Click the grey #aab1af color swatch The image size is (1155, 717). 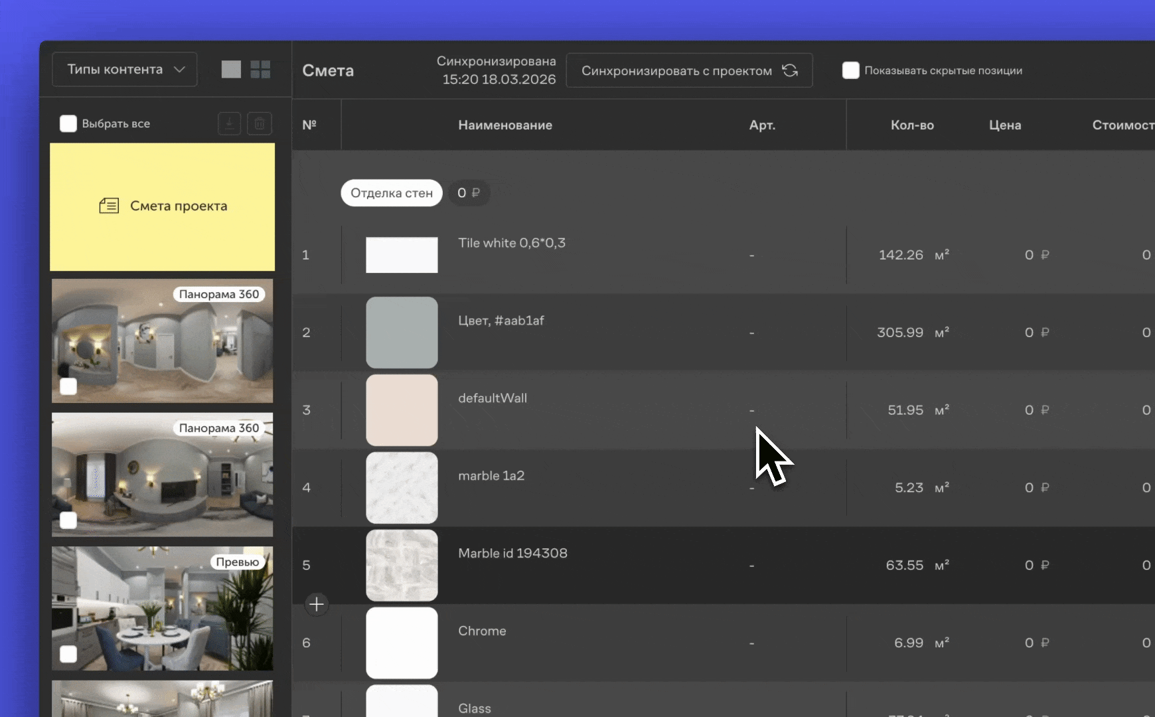coord(402,333)
